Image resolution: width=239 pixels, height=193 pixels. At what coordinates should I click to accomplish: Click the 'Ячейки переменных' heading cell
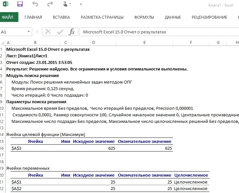[28, 168]
